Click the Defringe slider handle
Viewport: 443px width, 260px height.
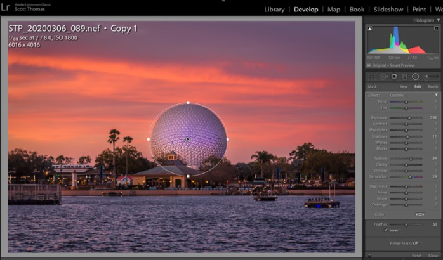point(406,205)
